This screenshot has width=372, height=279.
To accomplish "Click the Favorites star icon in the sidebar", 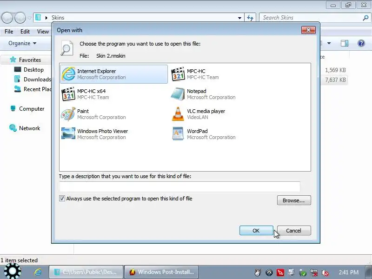I will click(x=13, y=60).
